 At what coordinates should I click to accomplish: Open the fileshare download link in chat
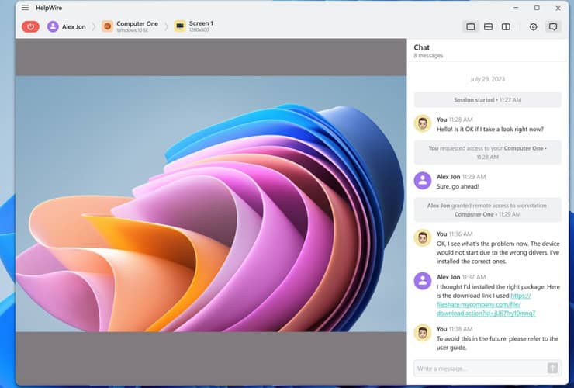click(486, 304)
